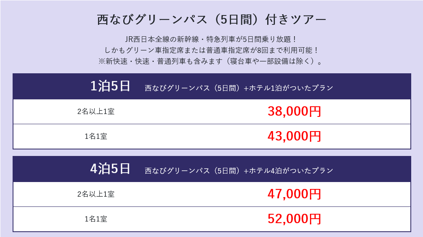
Task: Click the ホテル4泊がついたプラン description
Action: pyautogui.click(x=239, y=171)
